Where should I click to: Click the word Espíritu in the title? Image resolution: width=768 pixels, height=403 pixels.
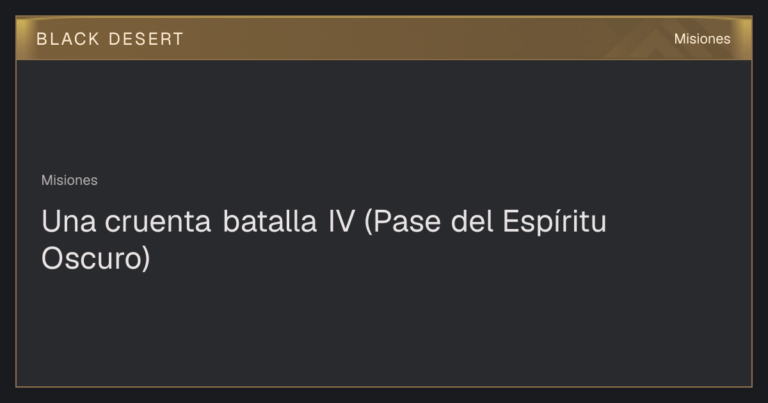pyautogui.click(x=554, y=223)
